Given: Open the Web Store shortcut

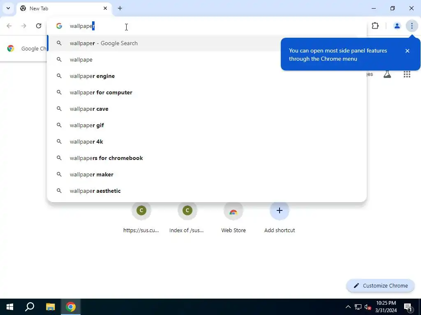Looking at the screenshot, I should (234, 218).
